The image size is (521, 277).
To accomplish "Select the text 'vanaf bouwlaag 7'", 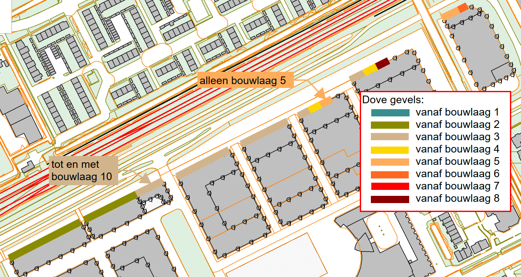I will click(x=458, y=187).
